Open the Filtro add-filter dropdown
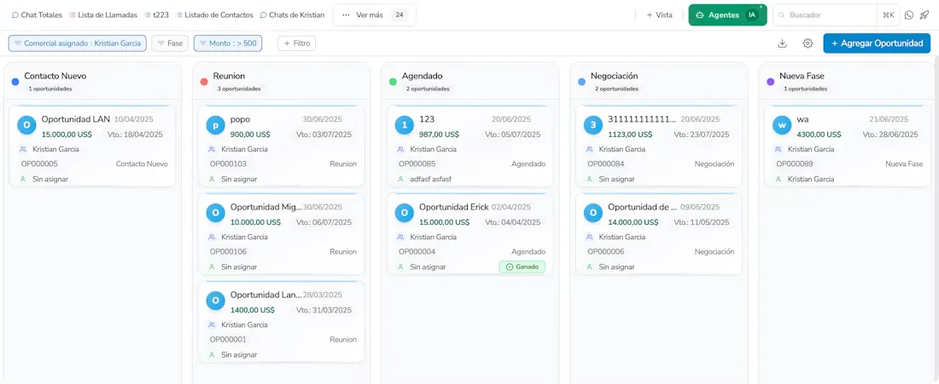939x384 pixels. [x=296, y=43]
